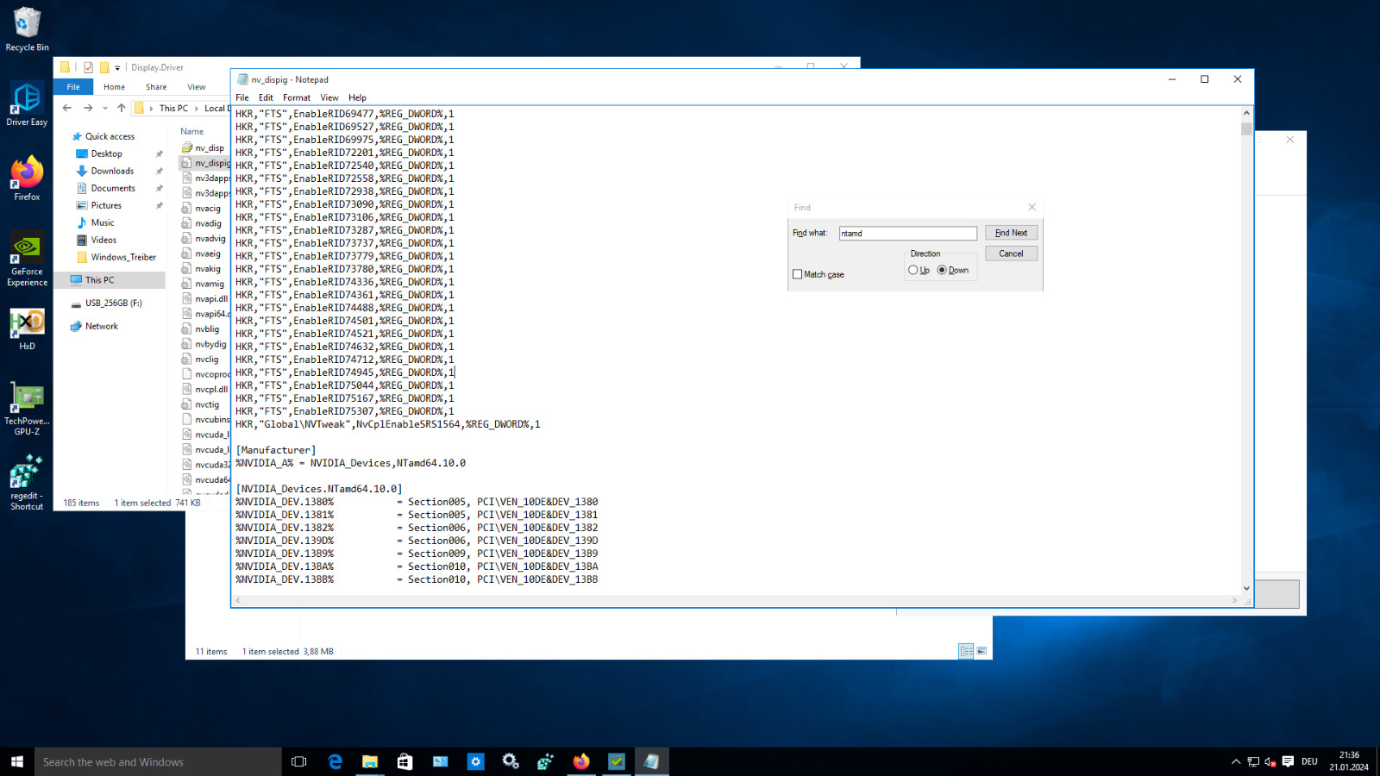
Task: Open Task View in taskbar
Action: 298,761
